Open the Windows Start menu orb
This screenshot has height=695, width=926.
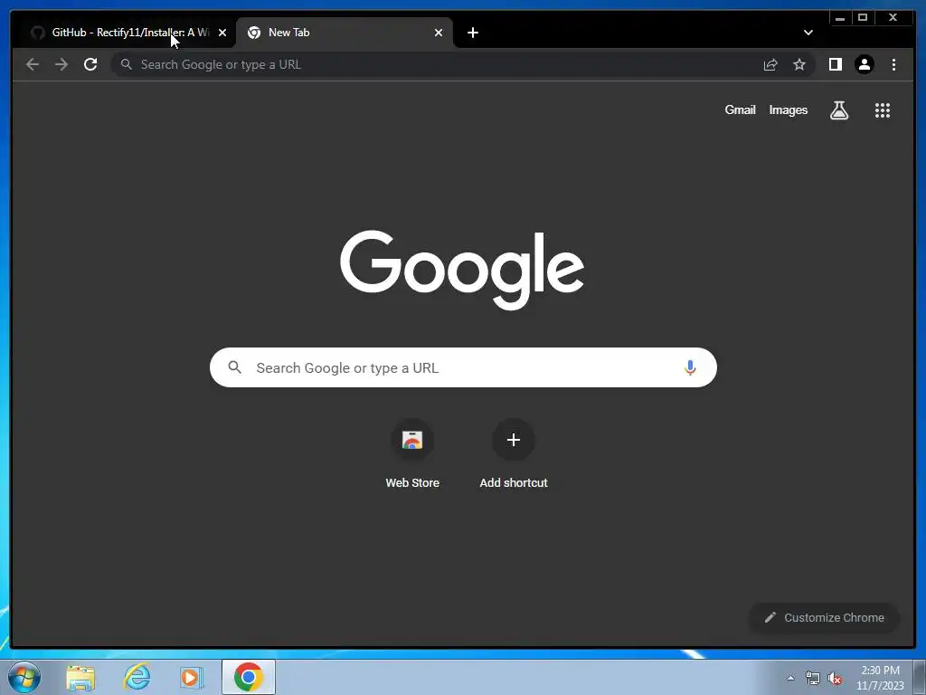24,677
